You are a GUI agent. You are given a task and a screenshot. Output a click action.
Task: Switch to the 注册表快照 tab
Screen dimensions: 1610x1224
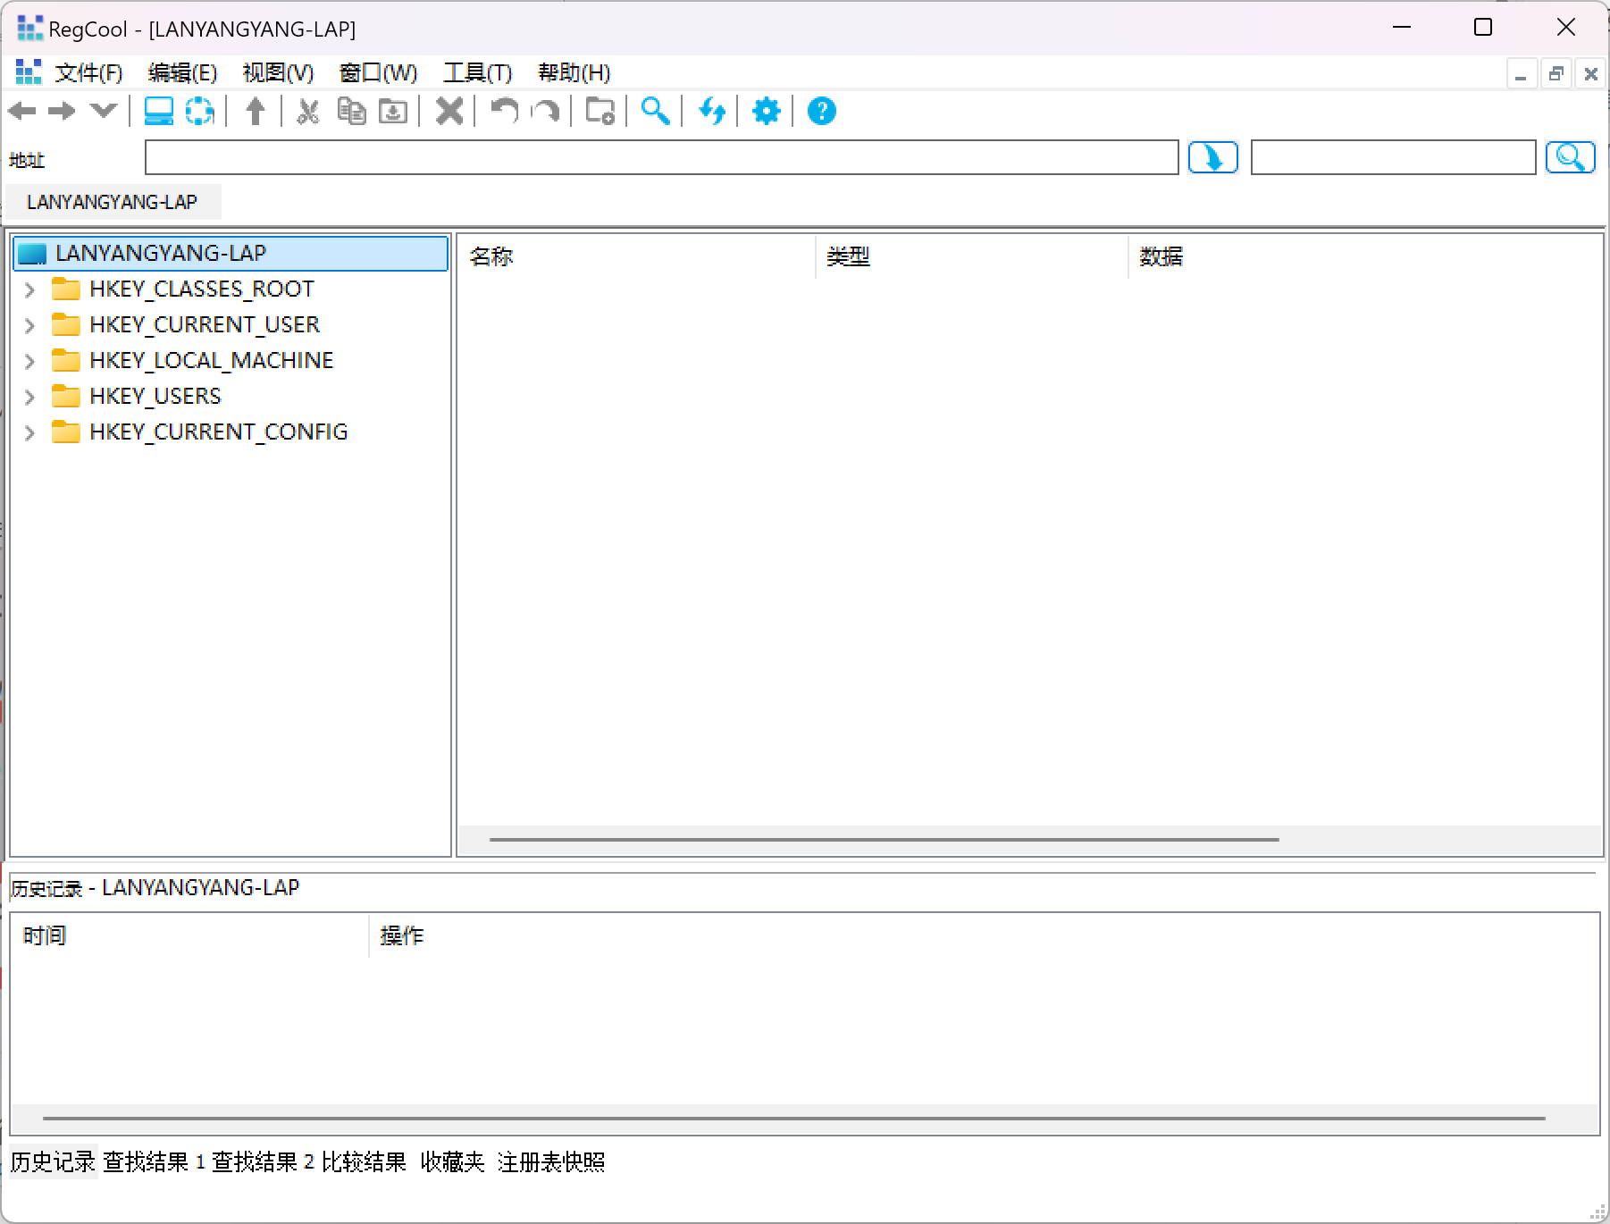(x=551, y=1161)
